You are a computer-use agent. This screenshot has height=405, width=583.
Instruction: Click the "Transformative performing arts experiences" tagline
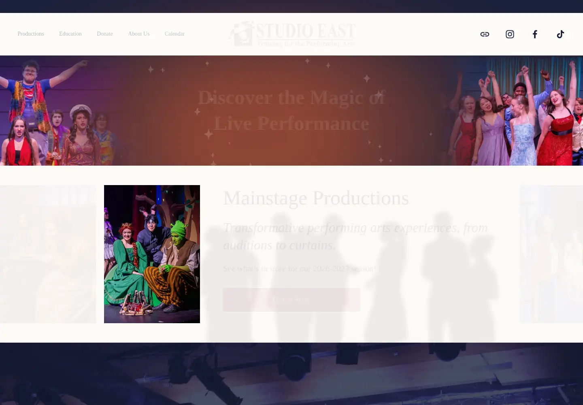point(355,237)
